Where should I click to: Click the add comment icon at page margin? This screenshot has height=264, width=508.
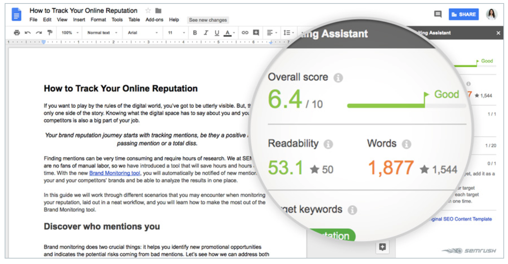click(382, 247)
